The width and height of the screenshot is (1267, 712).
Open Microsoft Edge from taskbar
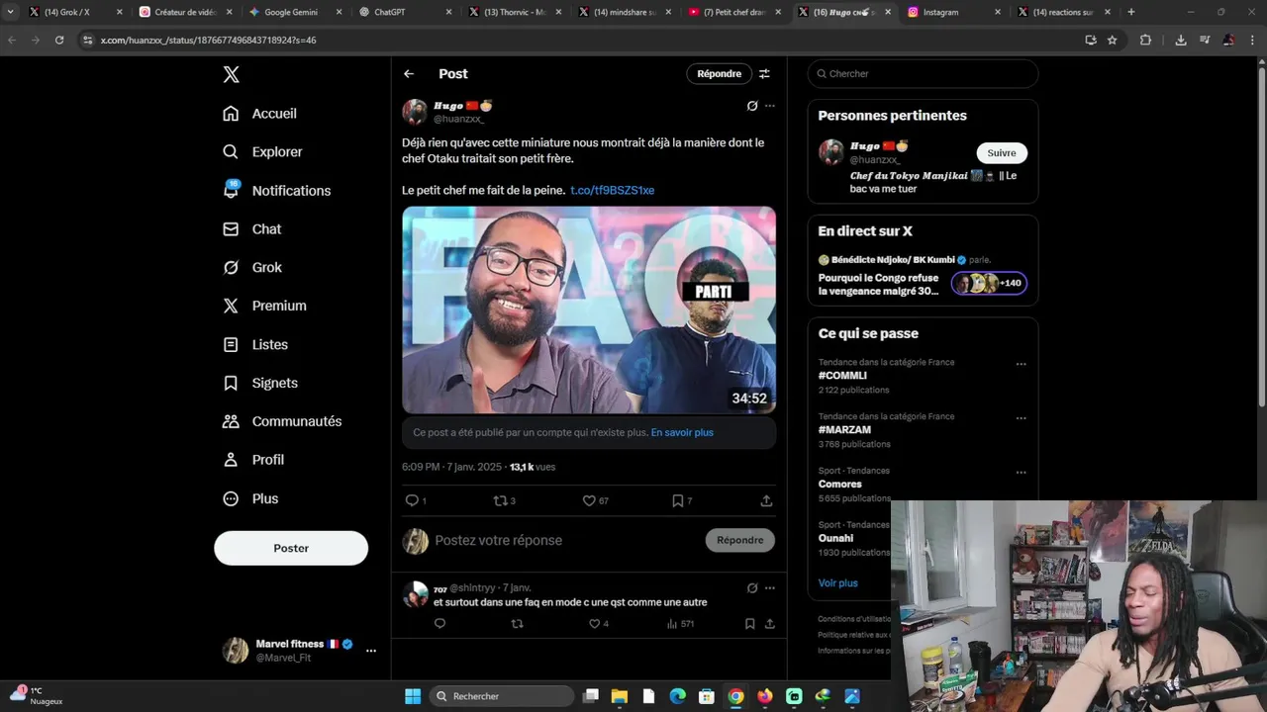677,696
